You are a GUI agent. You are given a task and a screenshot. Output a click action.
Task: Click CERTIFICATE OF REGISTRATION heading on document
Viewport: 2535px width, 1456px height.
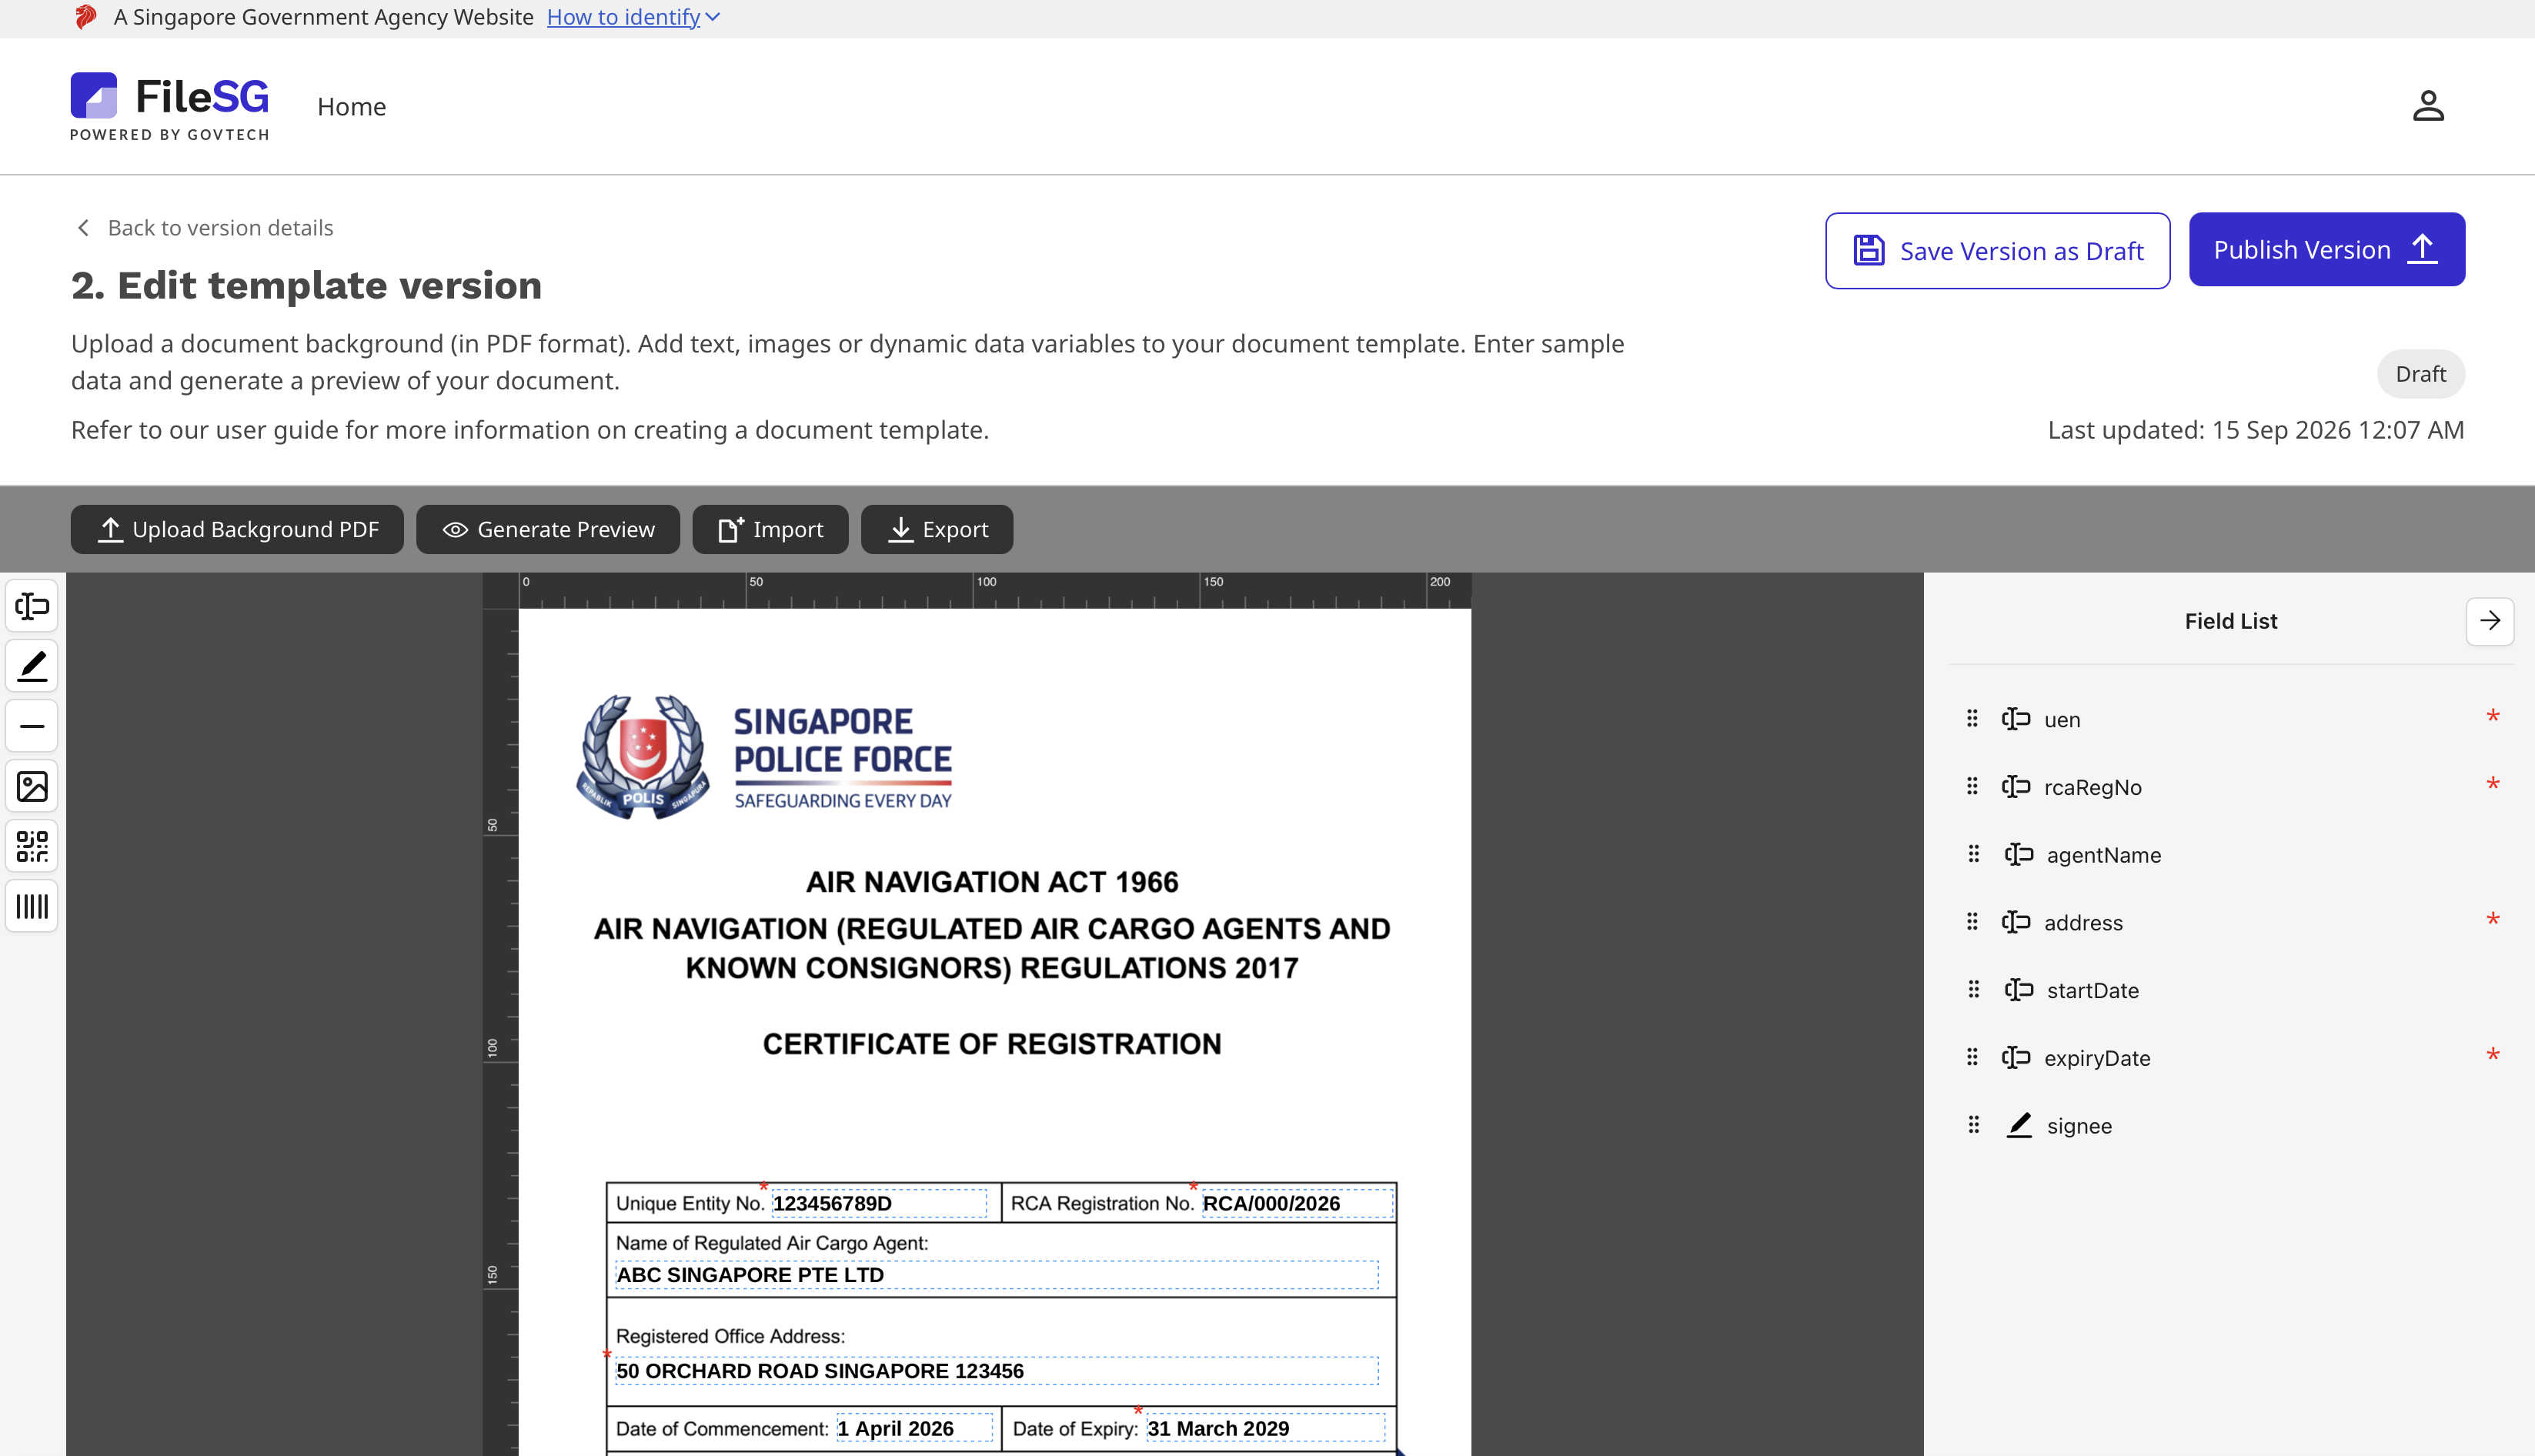992,1044
